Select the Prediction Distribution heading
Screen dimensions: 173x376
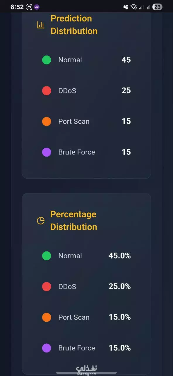[x=74, y=25]
